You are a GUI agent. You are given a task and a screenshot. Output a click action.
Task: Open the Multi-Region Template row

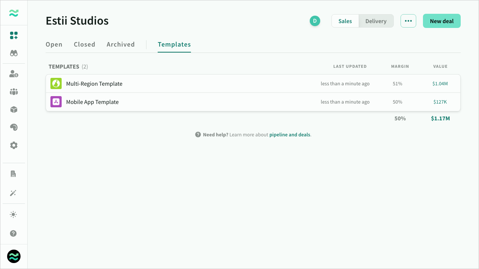point(94,83)
